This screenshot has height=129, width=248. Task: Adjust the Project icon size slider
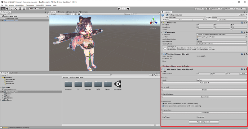155,125
